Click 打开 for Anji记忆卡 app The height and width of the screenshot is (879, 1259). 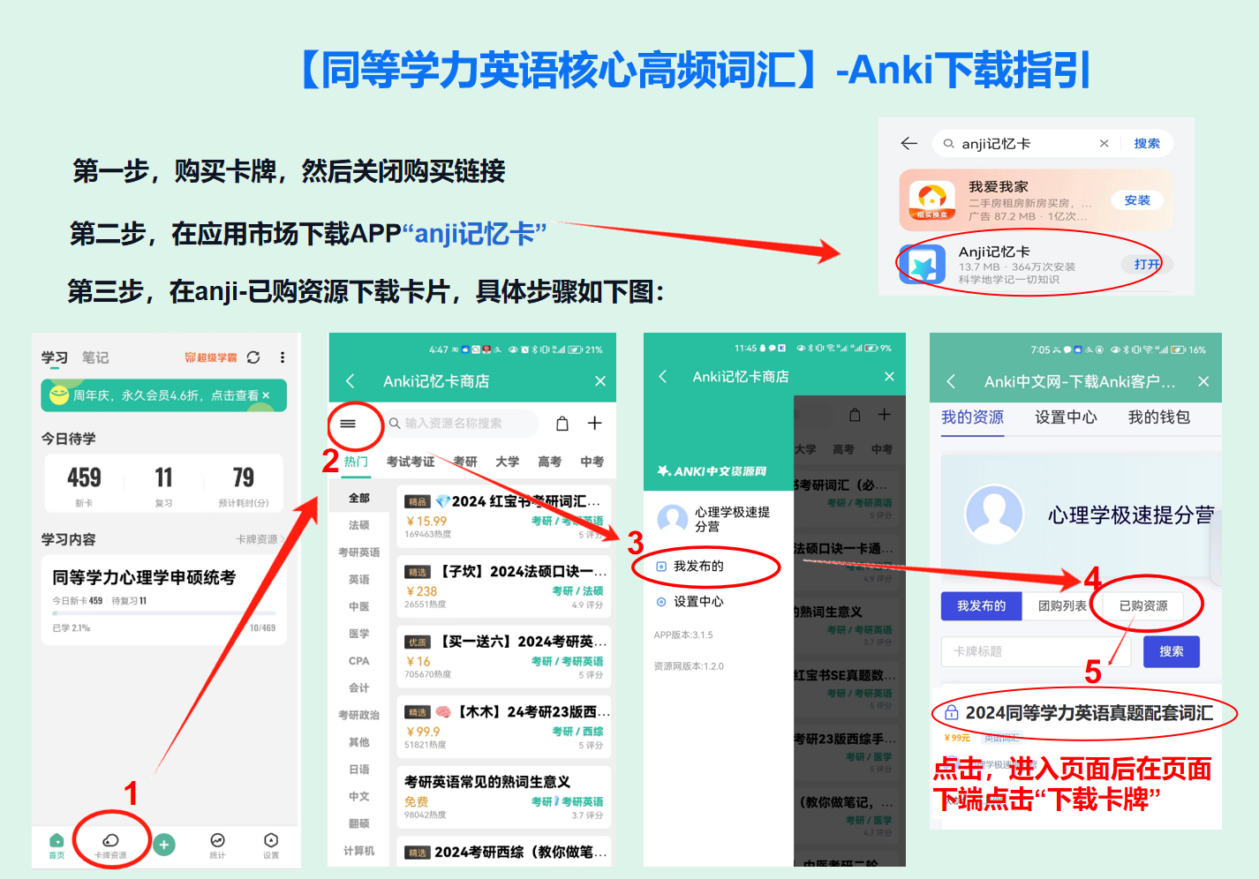pyautogui.click(x=1147, y=264)
